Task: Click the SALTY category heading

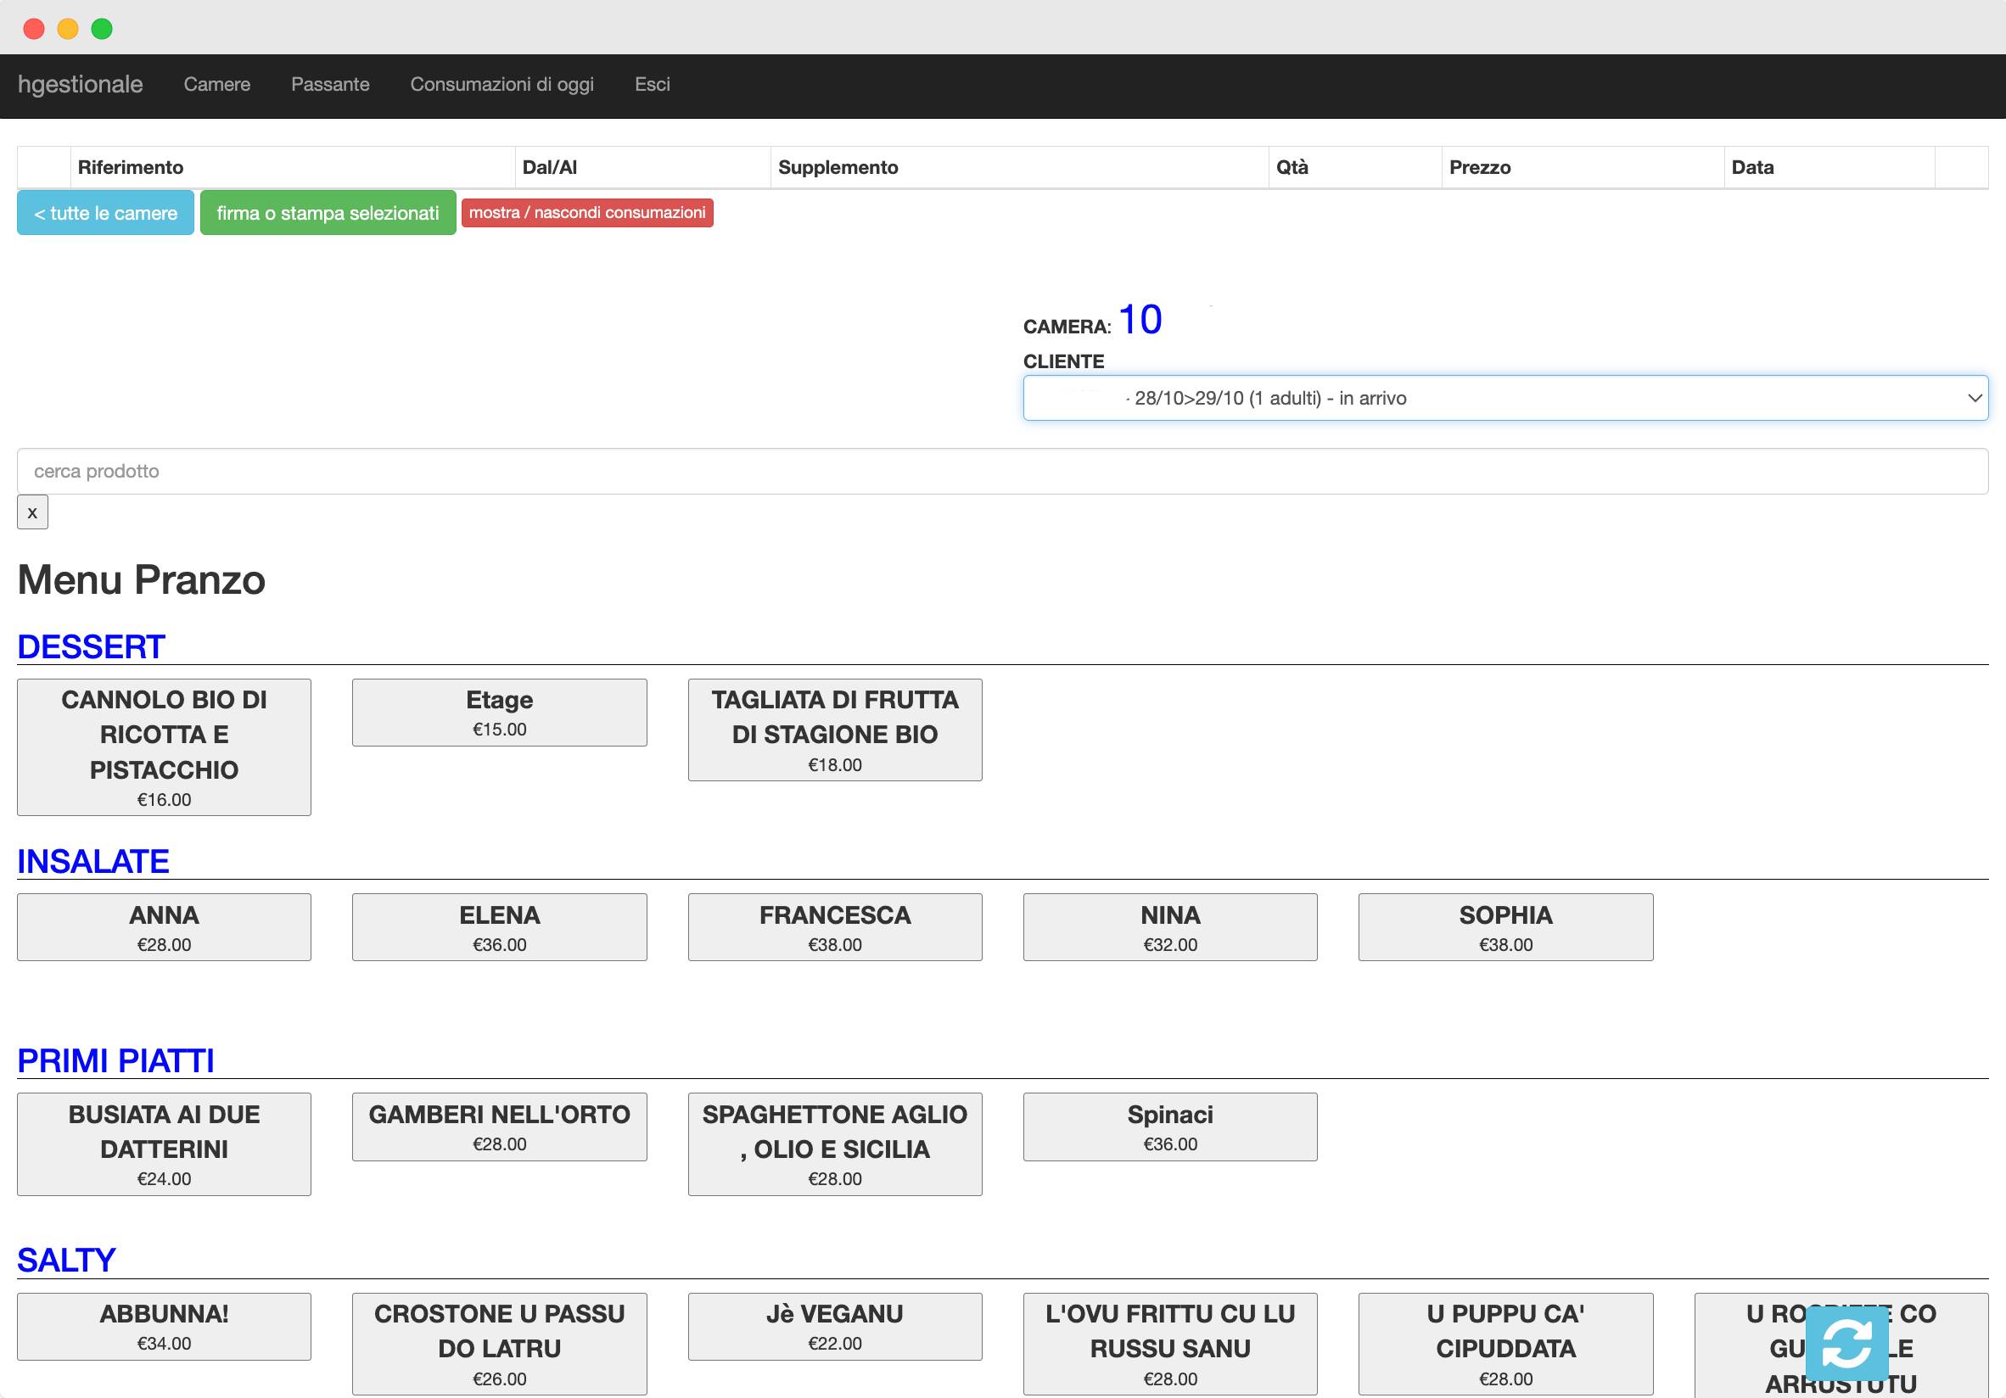Action: point(66,1260)
